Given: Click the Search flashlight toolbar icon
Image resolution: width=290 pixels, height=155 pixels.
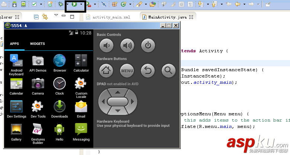Looking at the screenshot, I should (139, 4).
